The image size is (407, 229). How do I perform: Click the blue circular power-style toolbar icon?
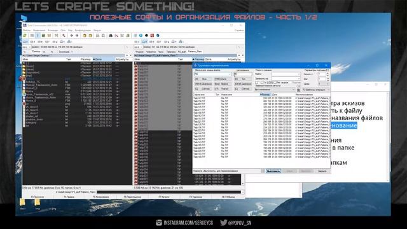(141, 36)
